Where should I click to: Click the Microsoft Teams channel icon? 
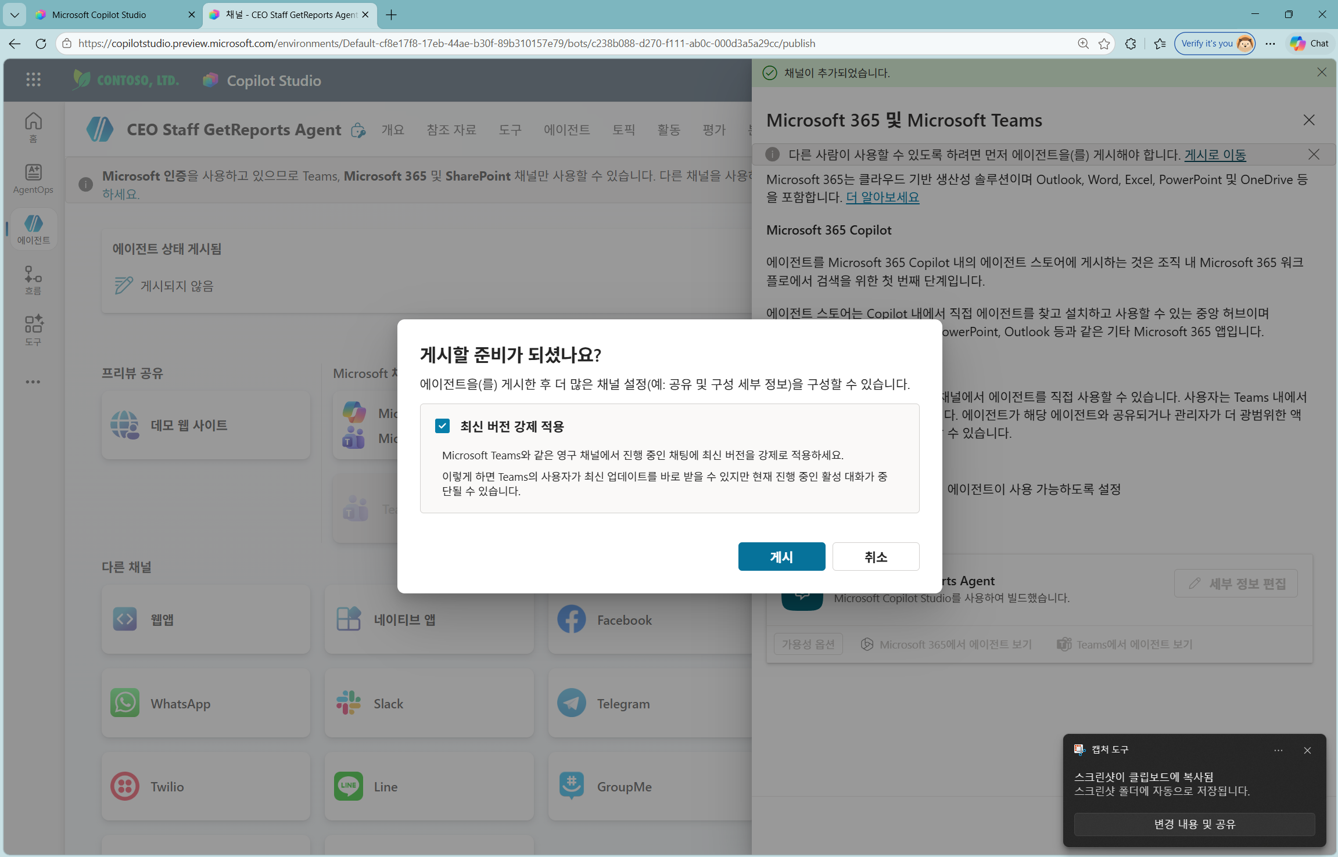[x=353, y=439]
